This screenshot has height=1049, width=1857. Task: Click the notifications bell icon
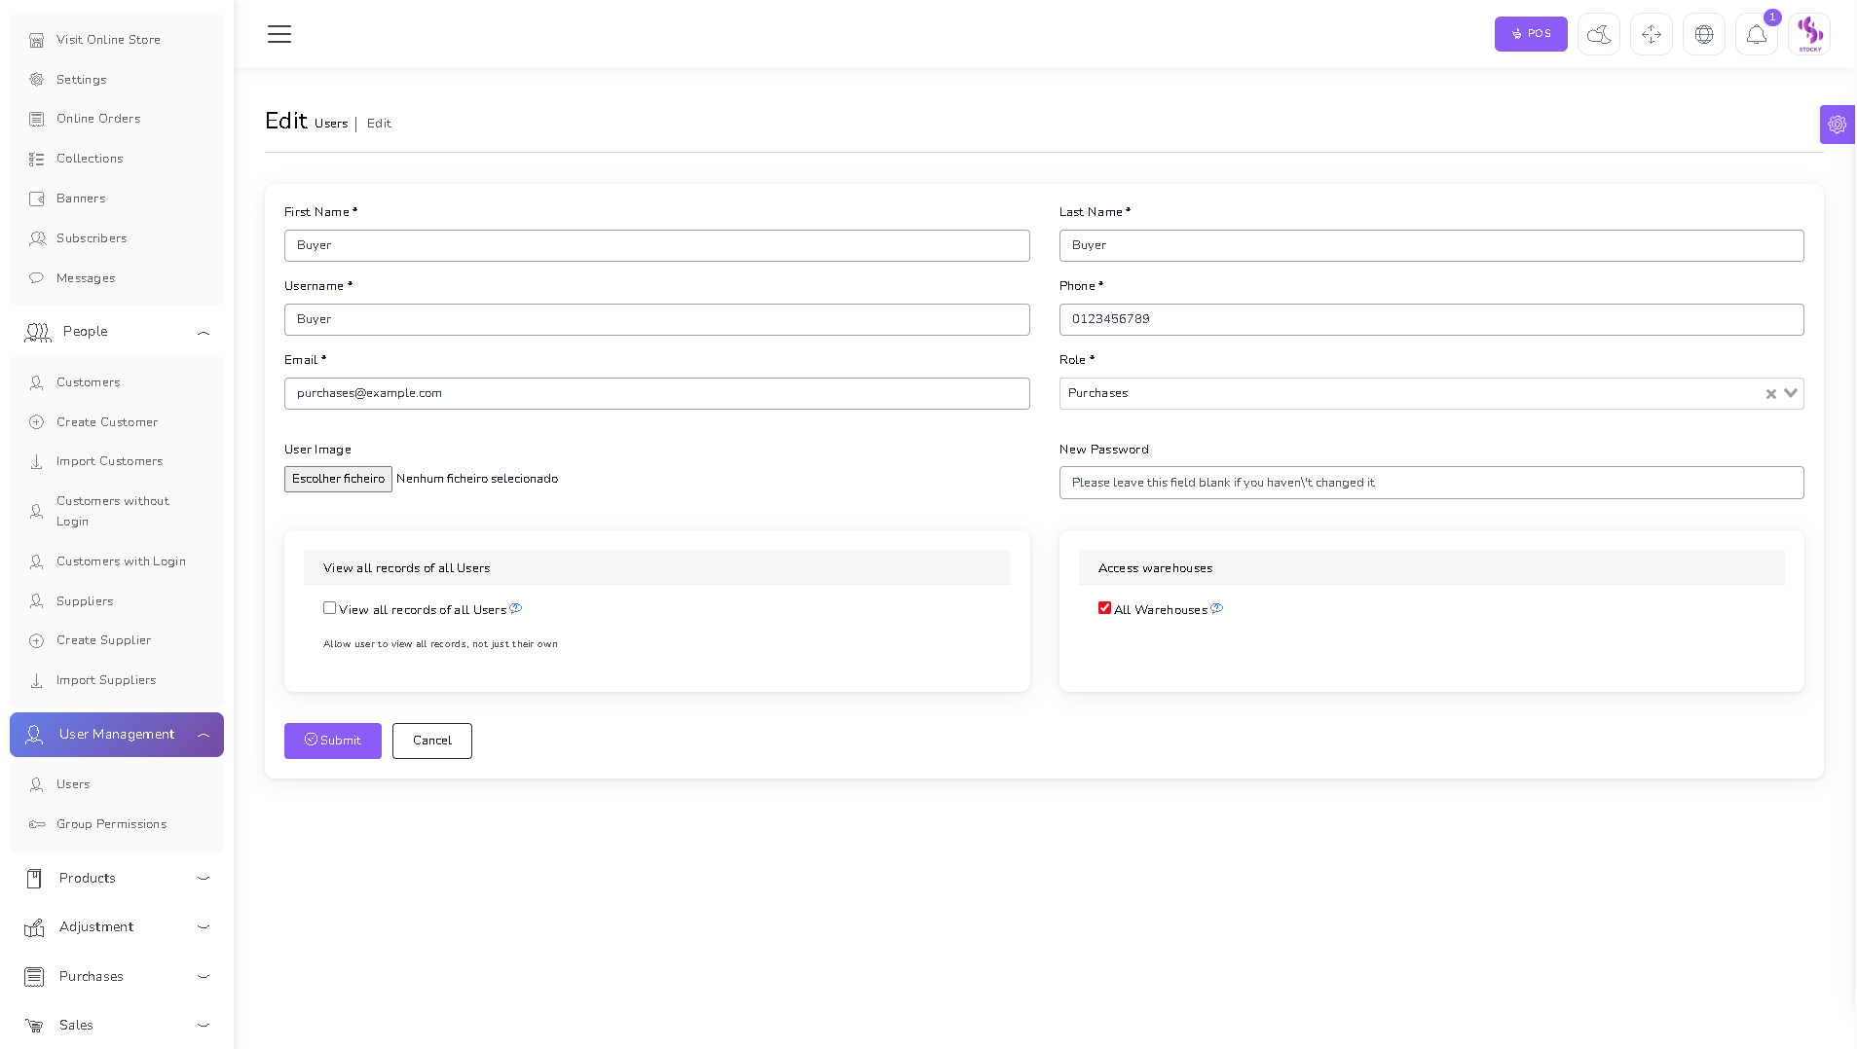(x=1756, y=35)
